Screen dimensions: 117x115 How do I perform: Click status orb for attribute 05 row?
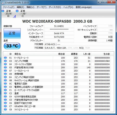click(5, 67)
